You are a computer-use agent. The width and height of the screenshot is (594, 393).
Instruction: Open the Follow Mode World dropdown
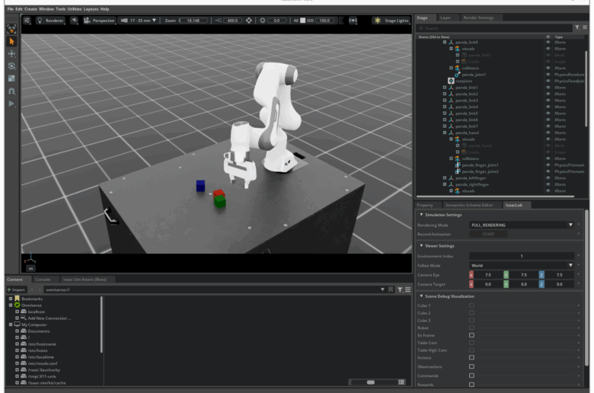[521, 265]
